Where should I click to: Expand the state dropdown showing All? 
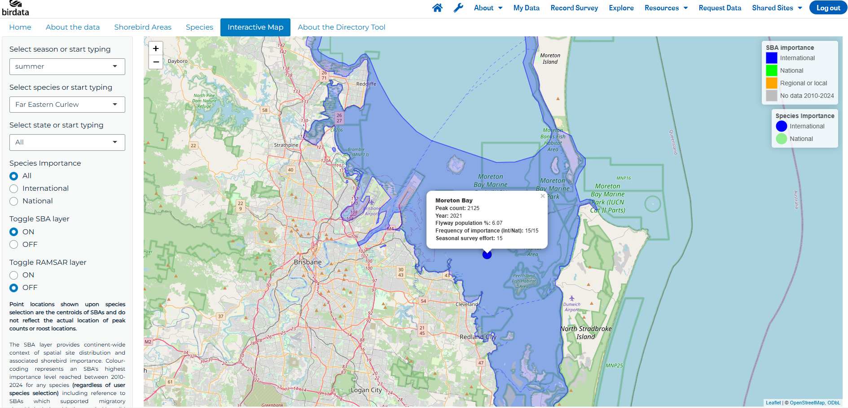(x=67, y=142)
